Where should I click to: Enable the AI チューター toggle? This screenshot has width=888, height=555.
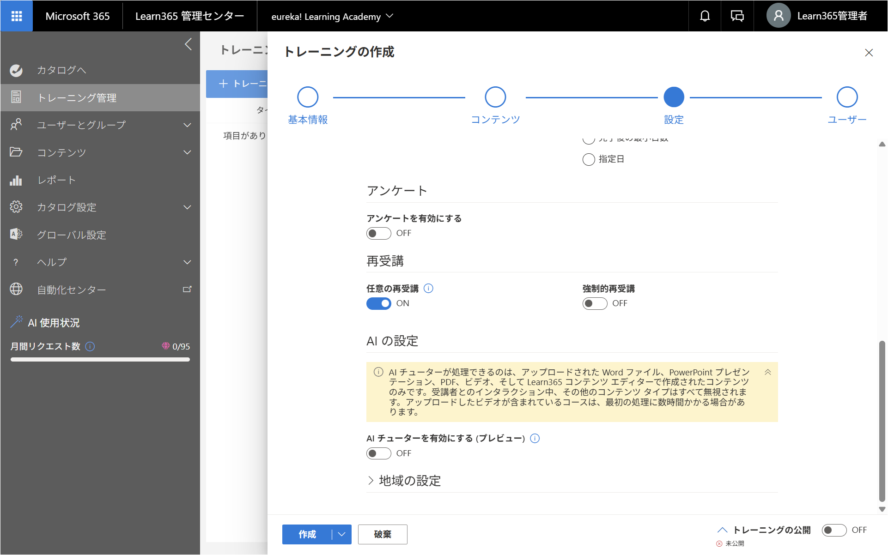[378, 453]
